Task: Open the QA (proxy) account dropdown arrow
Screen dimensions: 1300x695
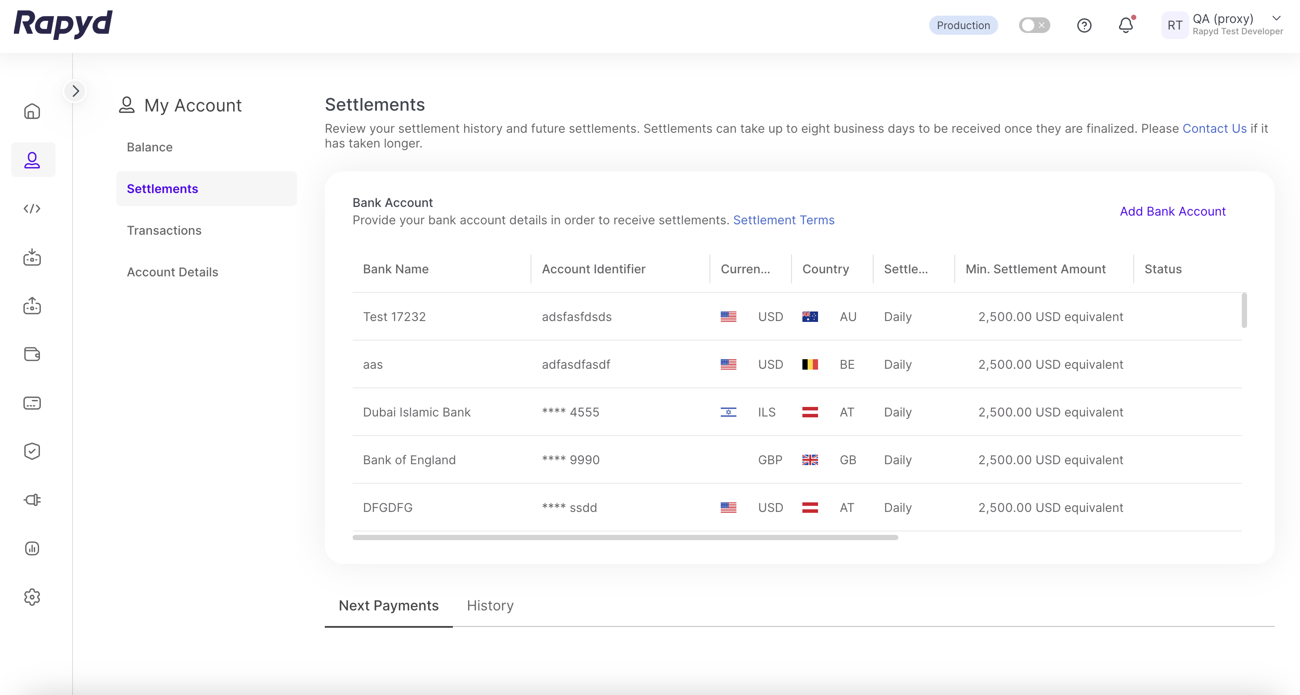Action: pos(1276,19)
